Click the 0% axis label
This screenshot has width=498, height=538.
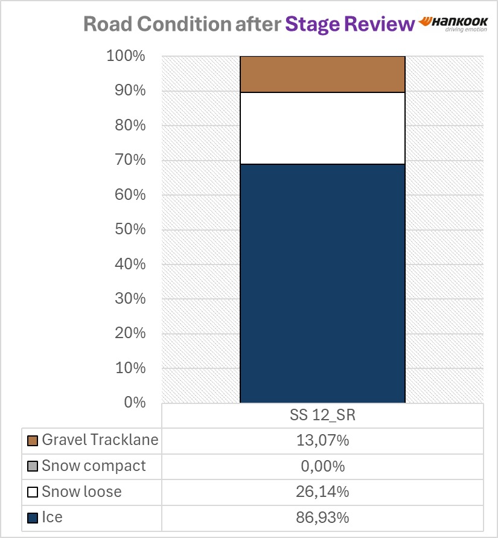[135, 402]
